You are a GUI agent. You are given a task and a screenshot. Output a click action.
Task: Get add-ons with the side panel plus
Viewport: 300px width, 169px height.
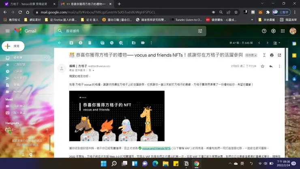[294, 98]
